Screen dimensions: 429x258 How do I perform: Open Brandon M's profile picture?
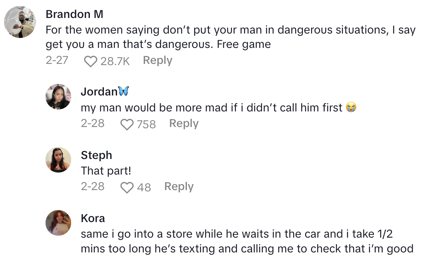(20, 22)
